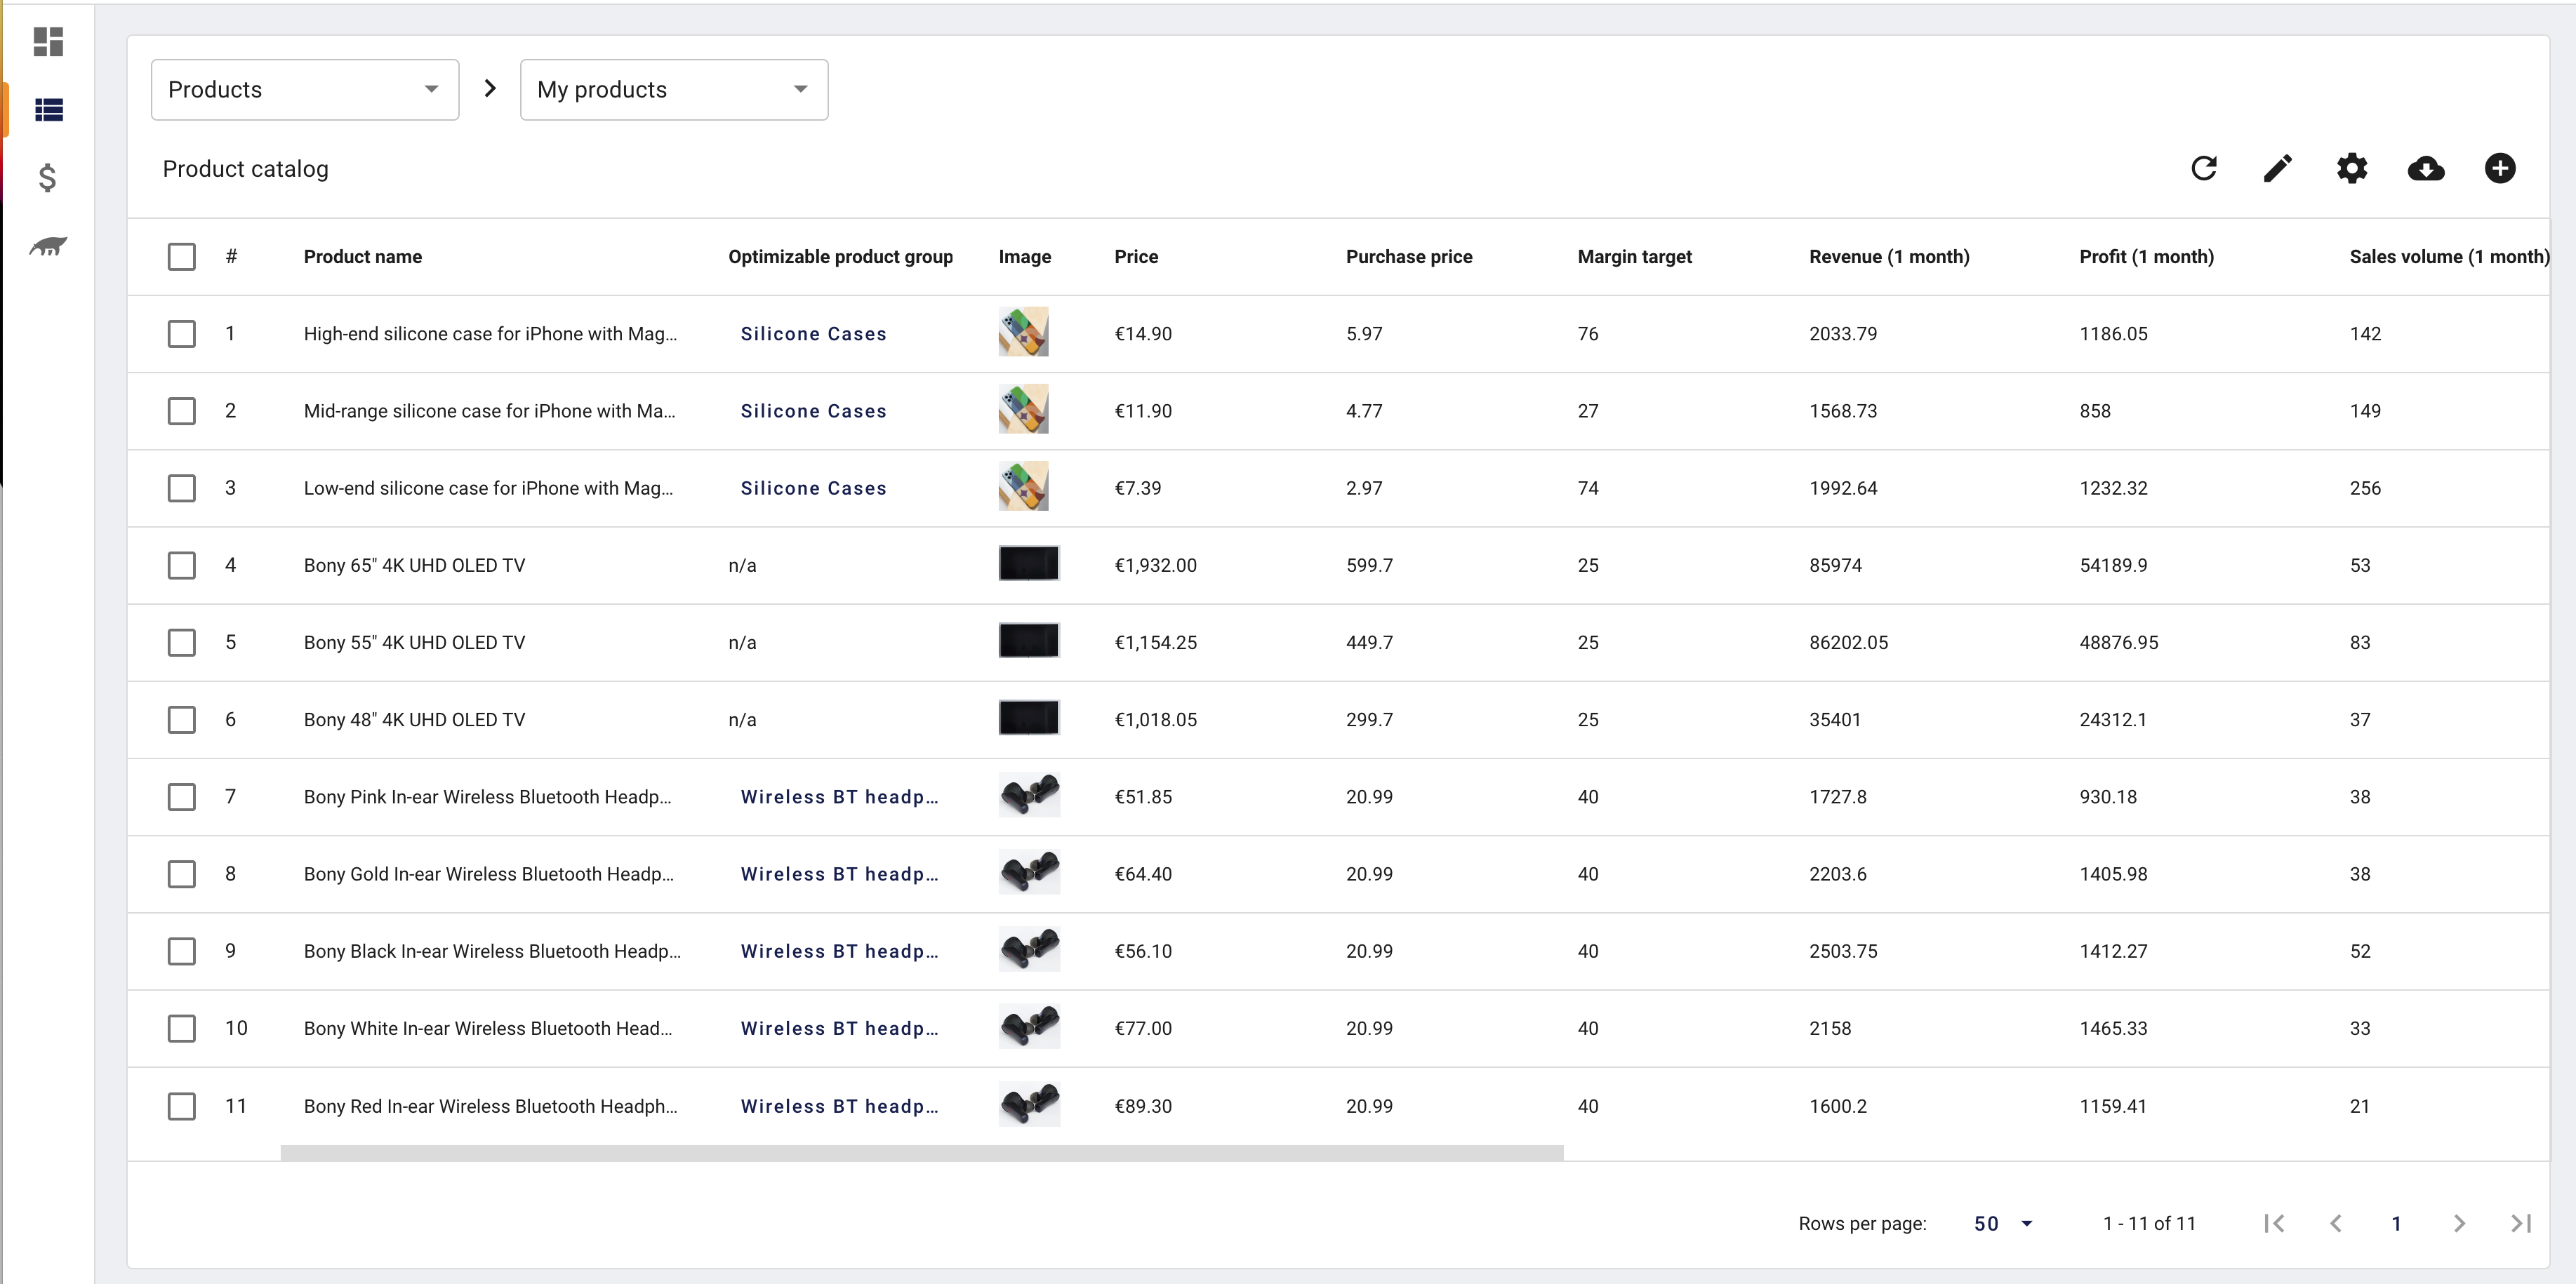Click the horizontal table scrollbar
This screenshot has height=1284, width=2576.
click(x=921, y=1153)
